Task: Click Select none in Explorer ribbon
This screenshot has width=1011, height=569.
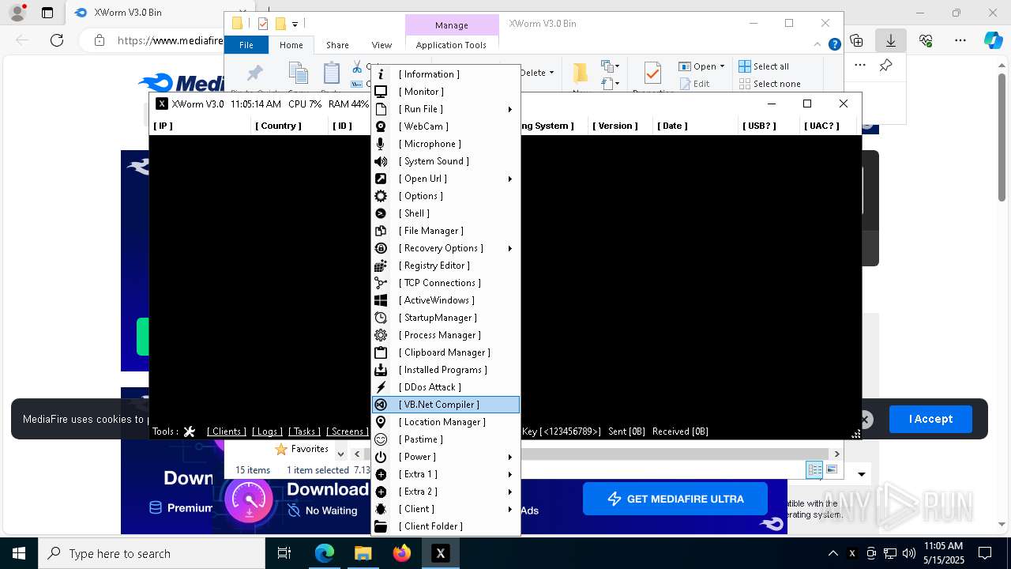Action: [x=770, y=84]
